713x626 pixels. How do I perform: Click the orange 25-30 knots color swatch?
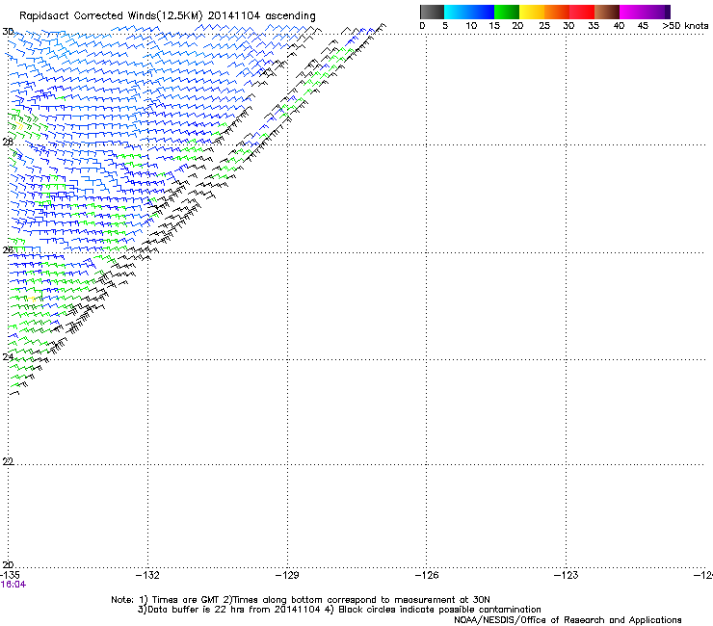[x=557, y=12]
